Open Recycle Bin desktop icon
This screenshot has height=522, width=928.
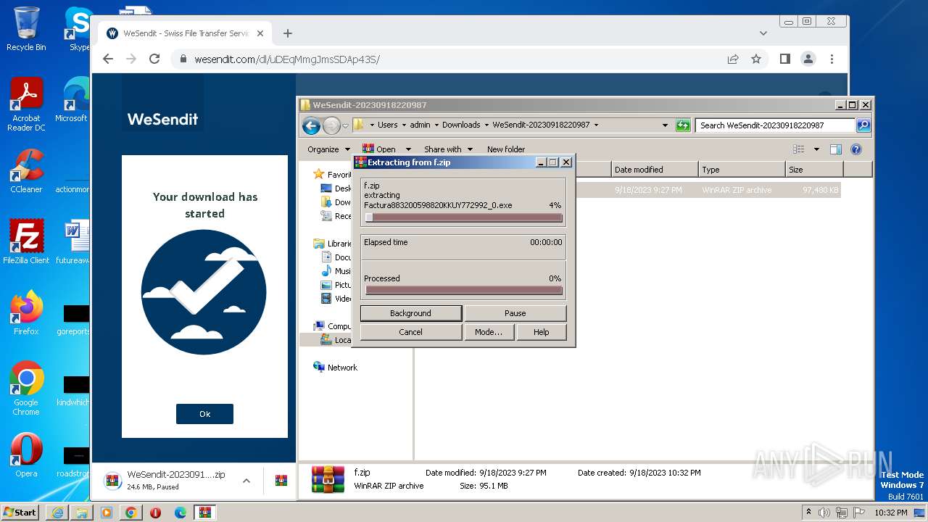pyautogui.click(x=26, y=29)
